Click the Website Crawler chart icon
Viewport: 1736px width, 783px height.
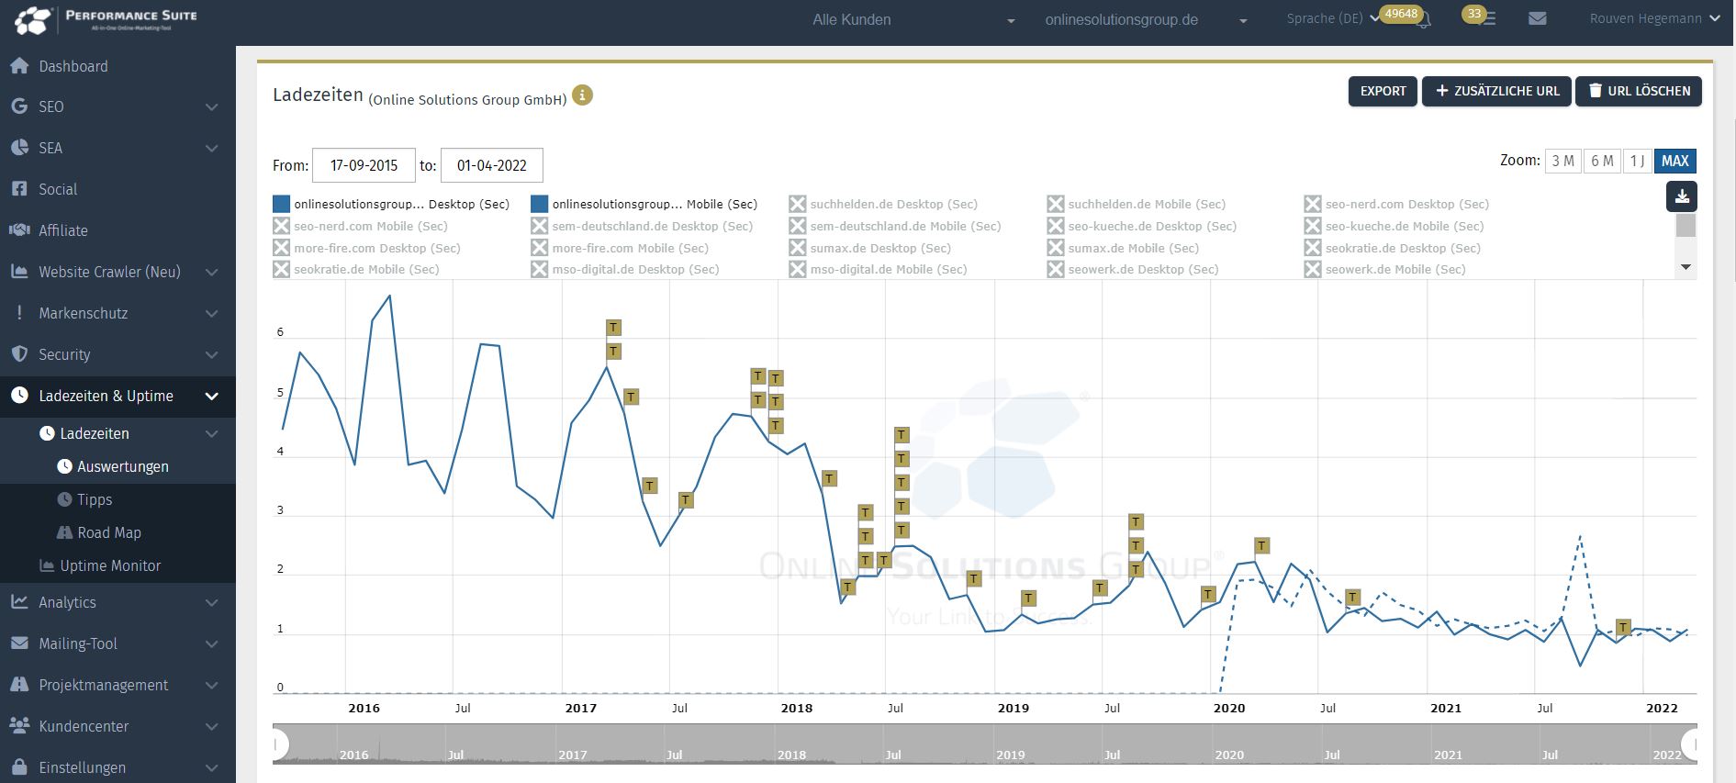click(19, 272)
